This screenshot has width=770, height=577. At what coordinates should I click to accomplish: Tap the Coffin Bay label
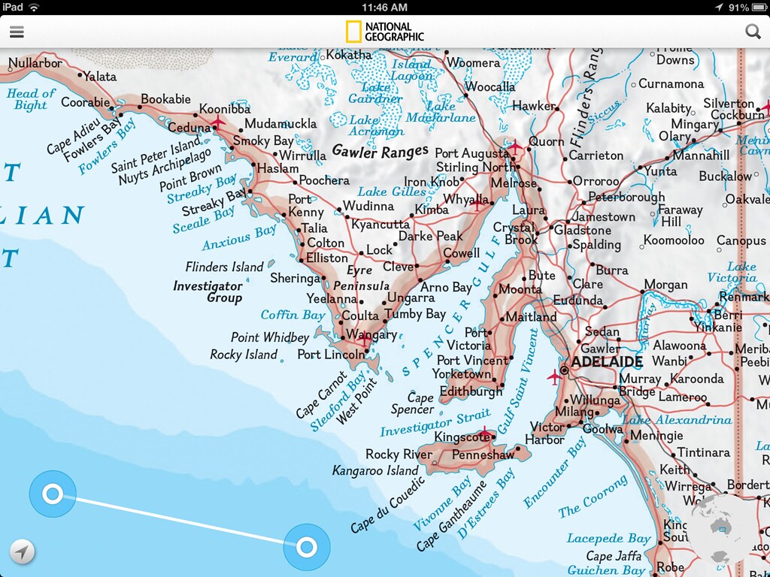pos(293,315)
